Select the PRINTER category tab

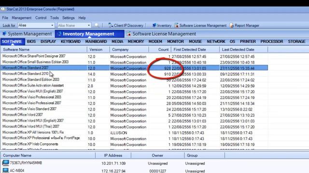pyautogui.click(x=248, y=42)
